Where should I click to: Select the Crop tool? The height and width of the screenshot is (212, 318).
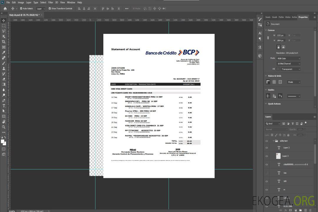(4, 42)
